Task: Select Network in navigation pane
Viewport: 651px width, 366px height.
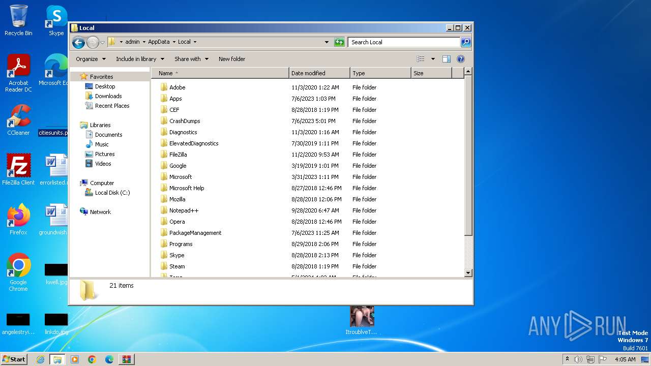Action: [100, 212]
